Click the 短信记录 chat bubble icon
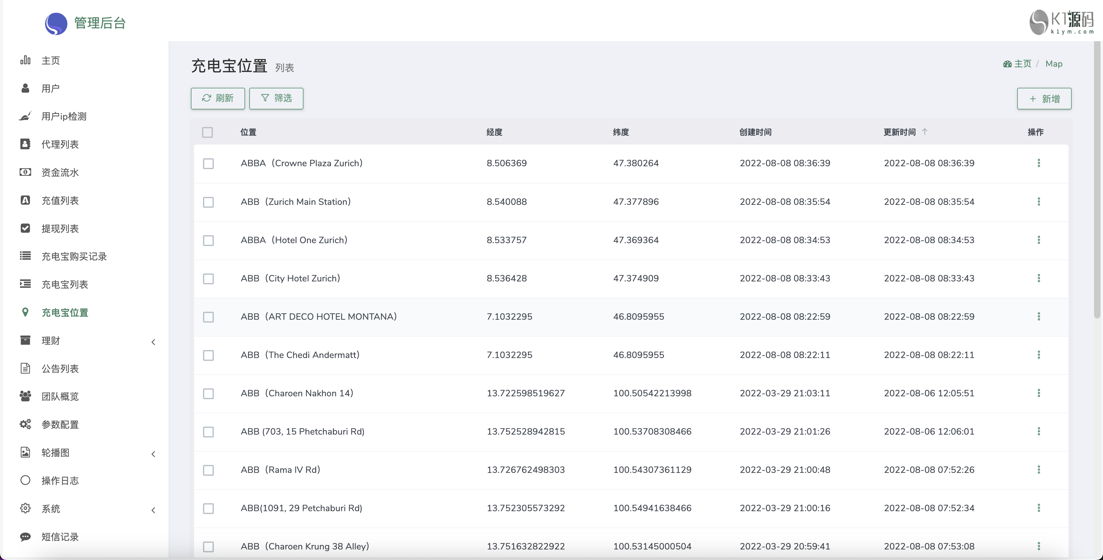This screenshot has height=560, width=1103. 25,536
